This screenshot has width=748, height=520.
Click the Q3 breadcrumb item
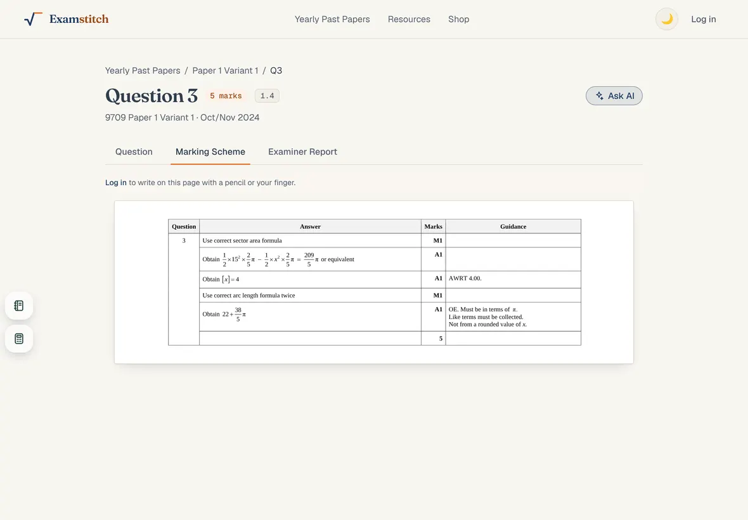(x=276, y=70)
